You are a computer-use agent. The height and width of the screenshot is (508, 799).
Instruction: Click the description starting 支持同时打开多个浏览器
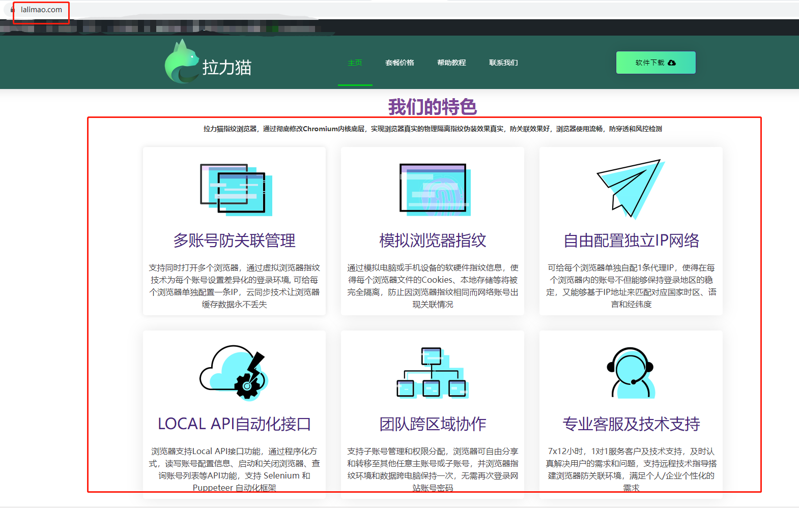(234, 286)
